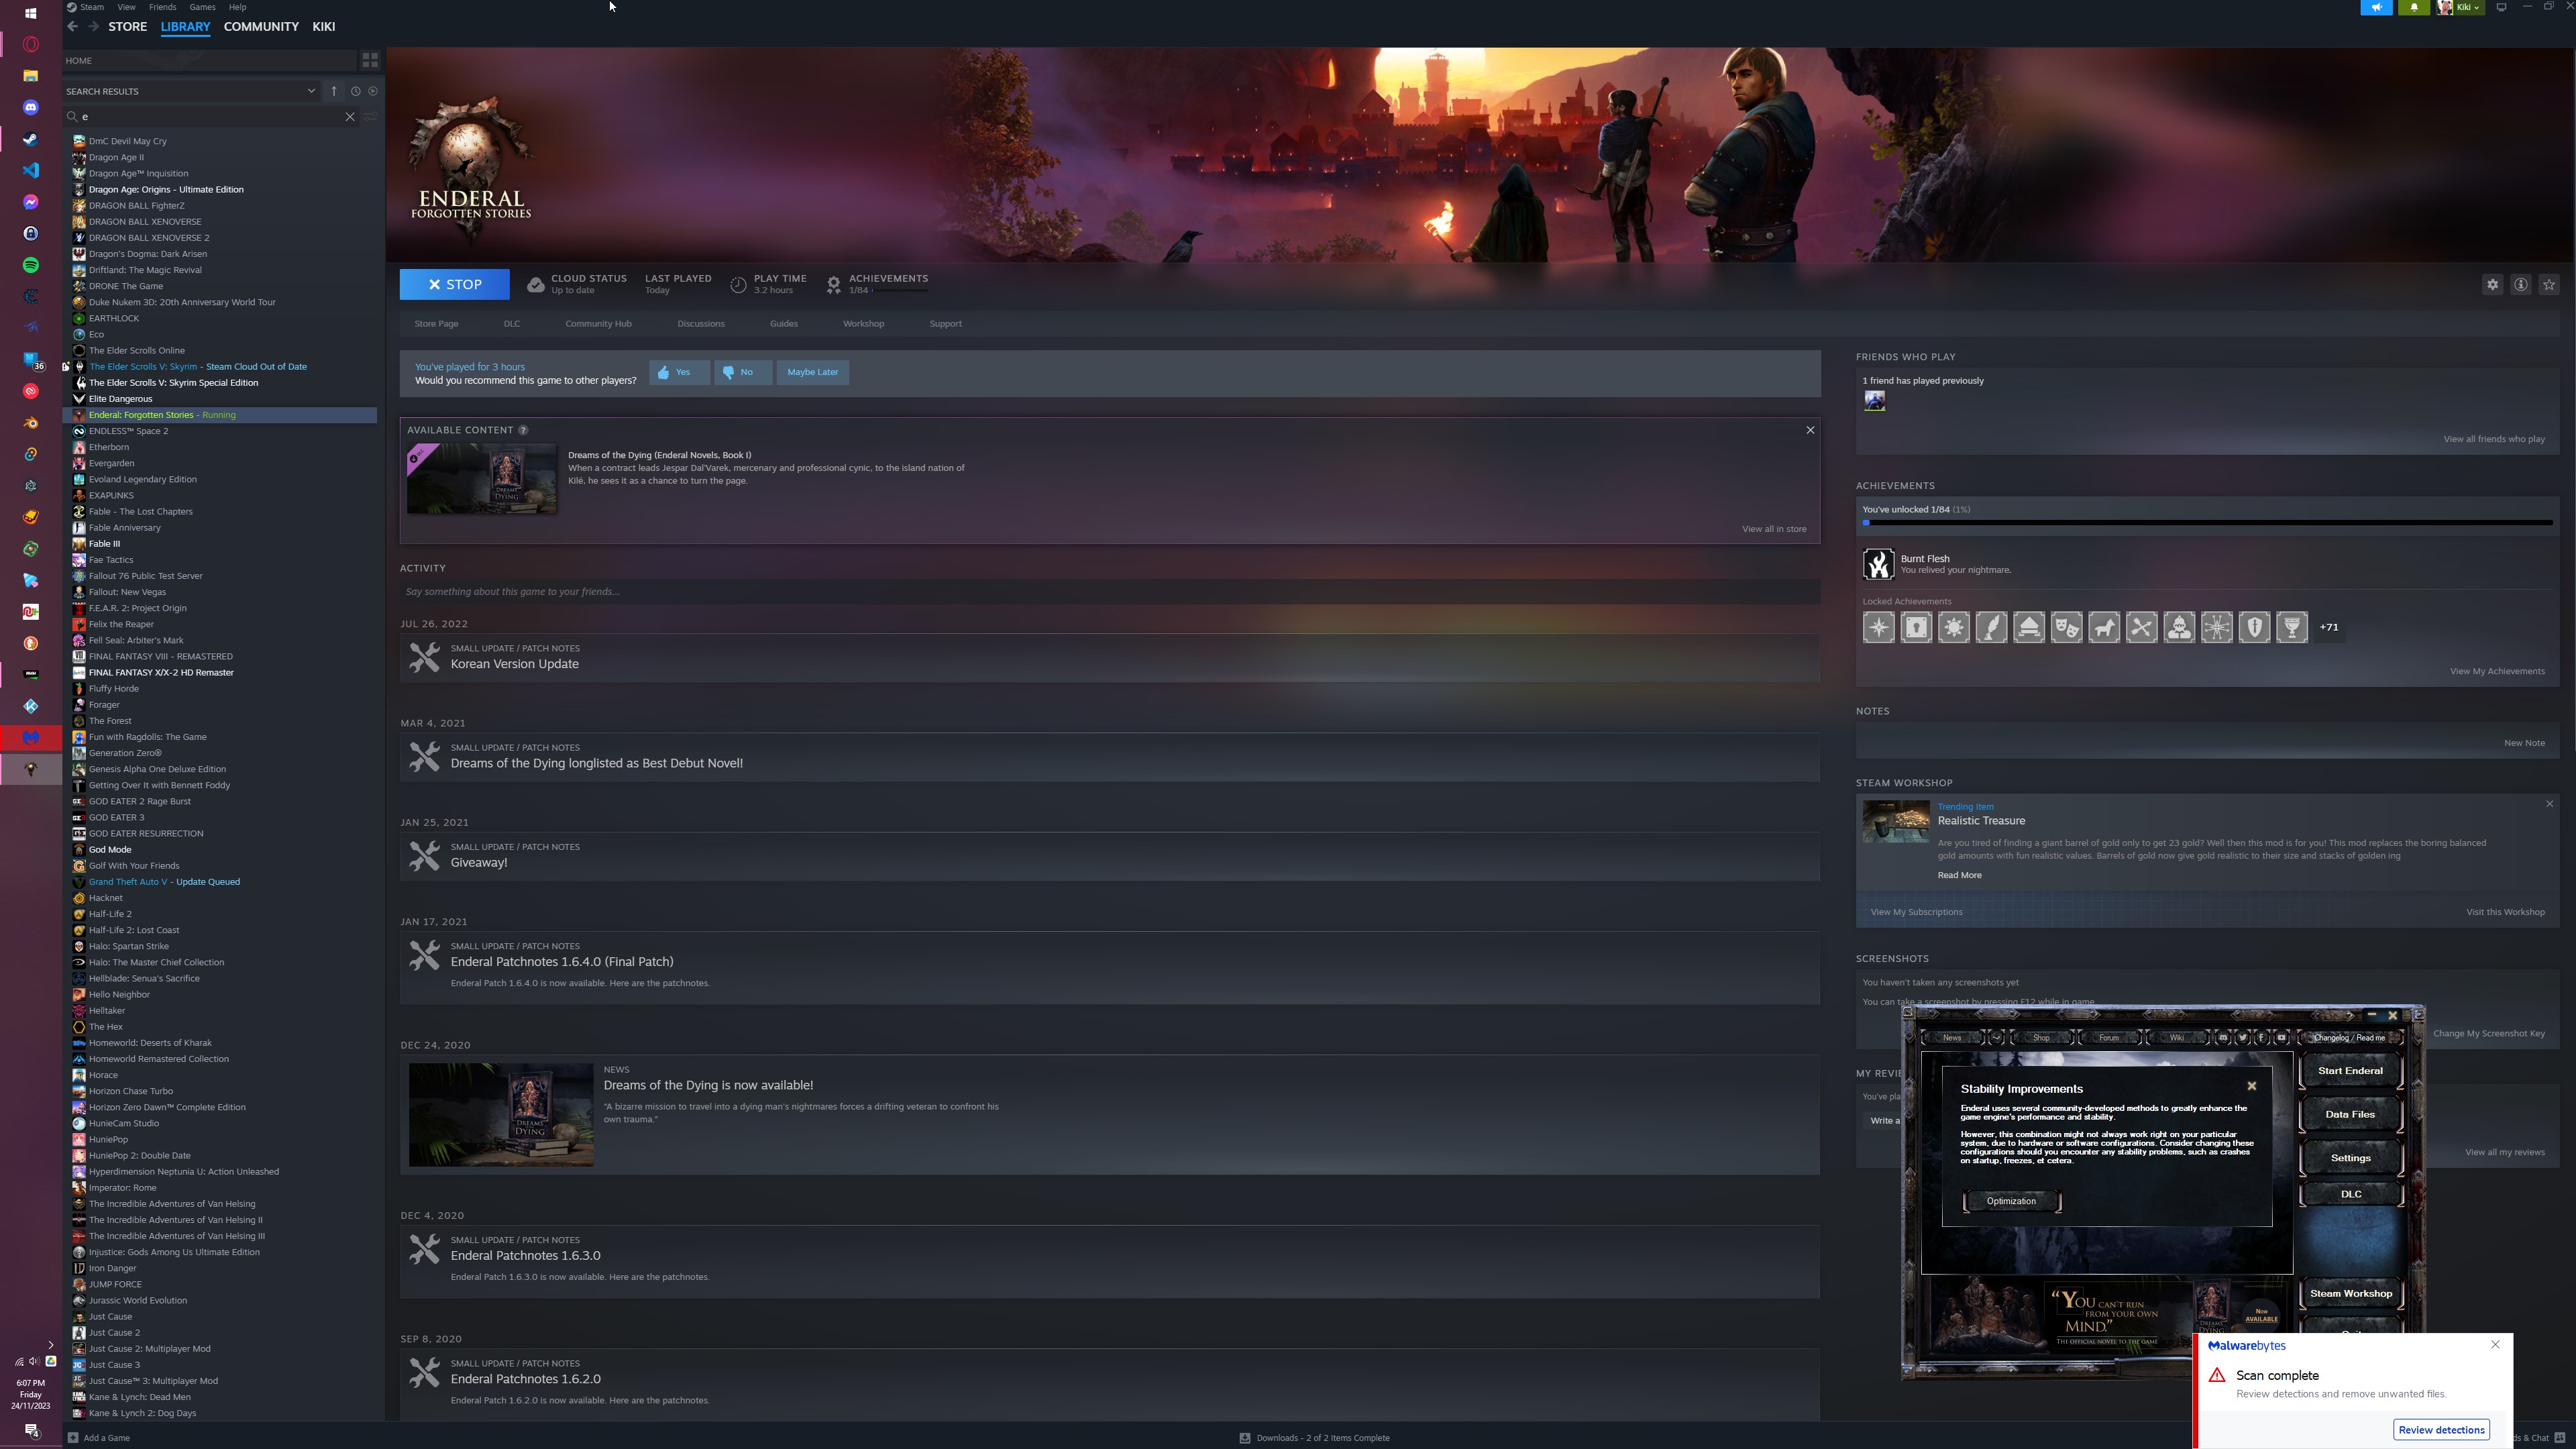Open the Workshop tab for Enderal

pos(863,324)
